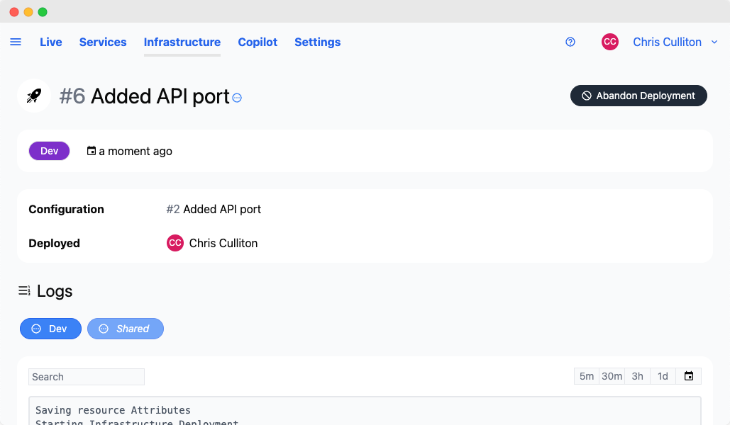Set log time range to 5m
The width and height of the screenshot is (730, 425).
(587, 376)
